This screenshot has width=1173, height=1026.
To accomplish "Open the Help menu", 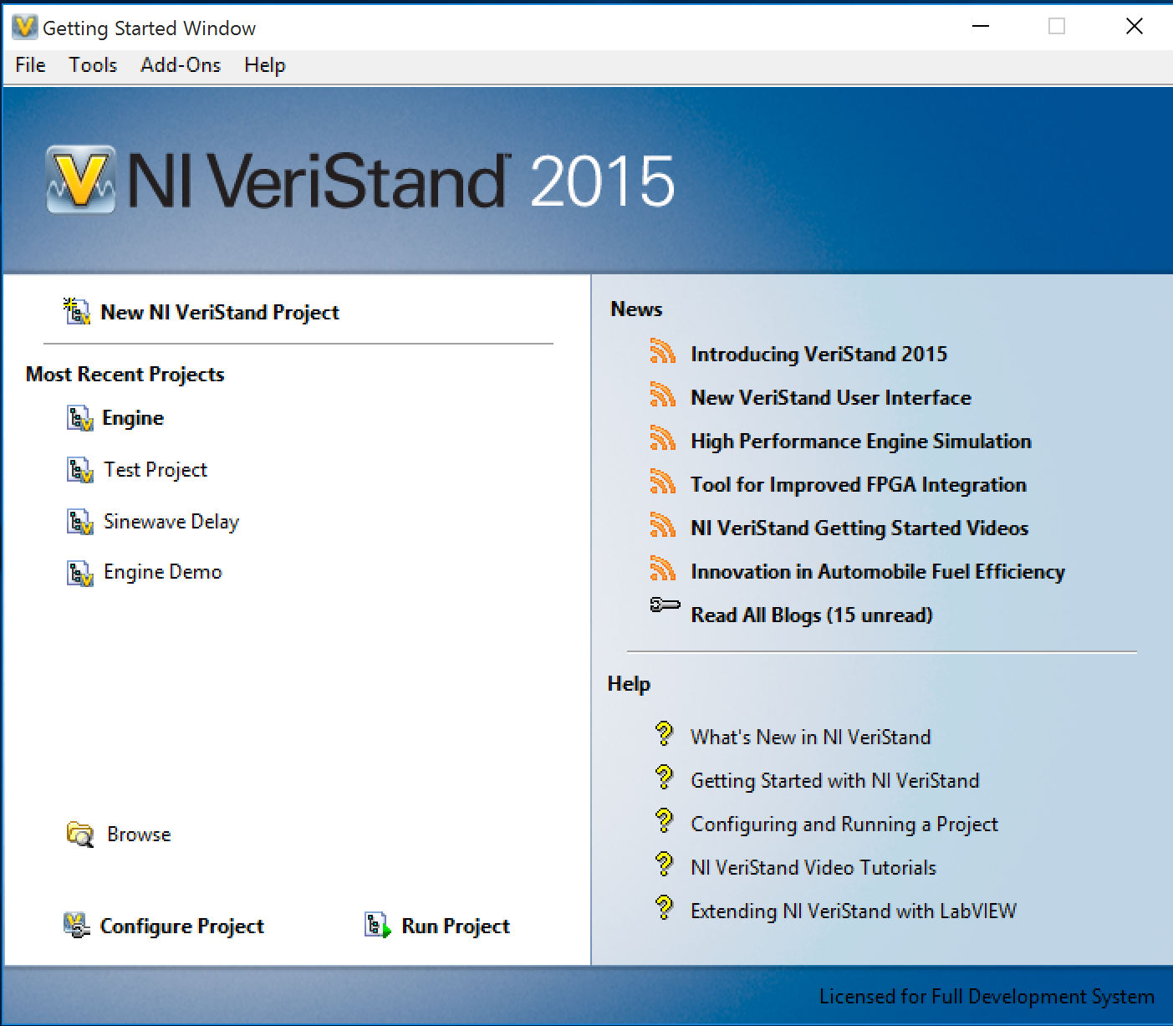I will tap(263, 64).
